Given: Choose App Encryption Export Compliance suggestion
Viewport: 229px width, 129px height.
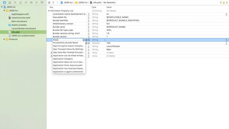Looking at the screenshot, I should 69,46.
